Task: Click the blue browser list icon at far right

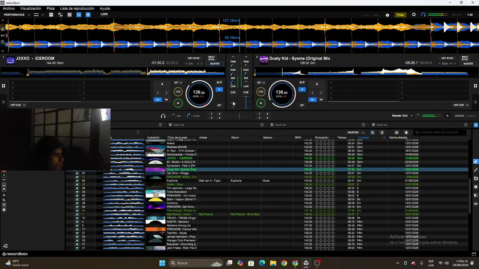Action: click(476, 125)
